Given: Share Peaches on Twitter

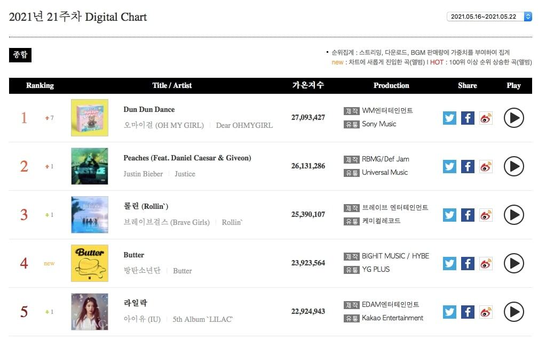Looking at the screenshot, I should 449,166.
